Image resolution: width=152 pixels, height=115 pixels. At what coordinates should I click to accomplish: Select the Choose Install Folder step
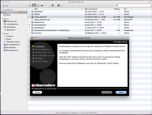point(42,52)
